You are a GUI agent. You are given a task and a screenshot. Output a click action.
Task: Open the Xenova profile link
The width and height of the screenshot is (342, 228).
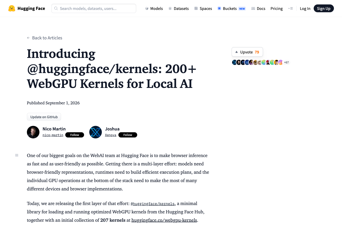coord(111,135)
